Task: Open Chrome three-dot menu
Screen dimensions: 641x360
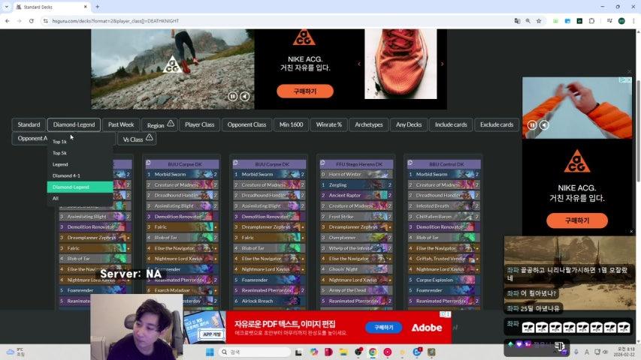Action: coord(633,21)
